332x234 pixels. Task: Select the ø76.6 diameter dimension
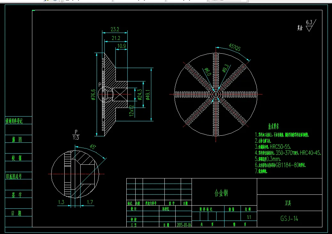pos(93,94)
